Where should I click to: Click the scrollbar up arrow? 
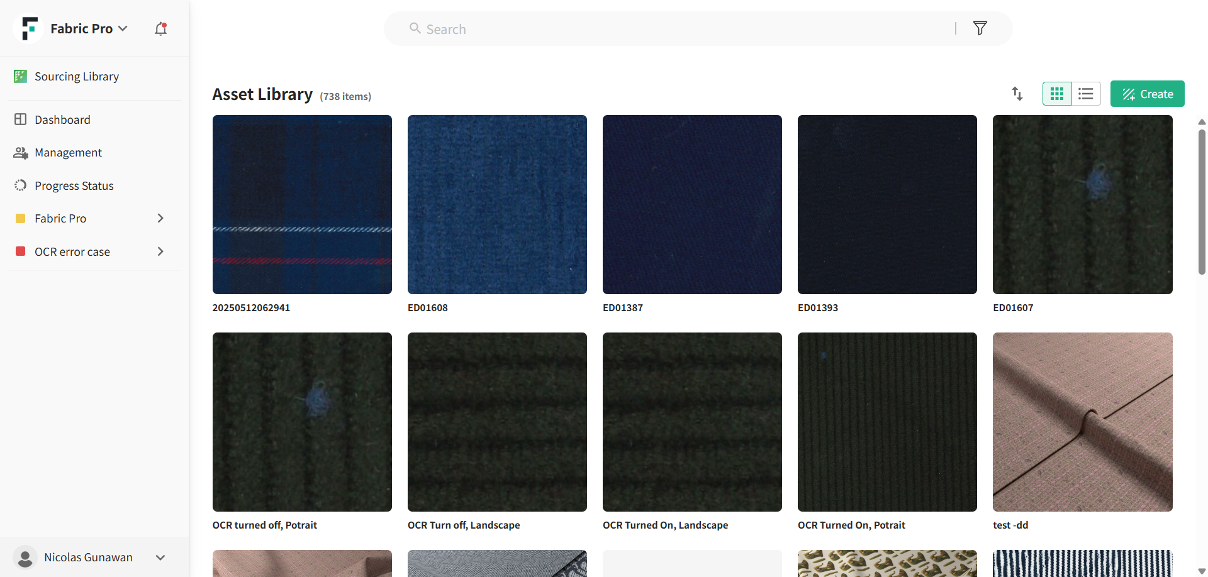click(1202, 122)
